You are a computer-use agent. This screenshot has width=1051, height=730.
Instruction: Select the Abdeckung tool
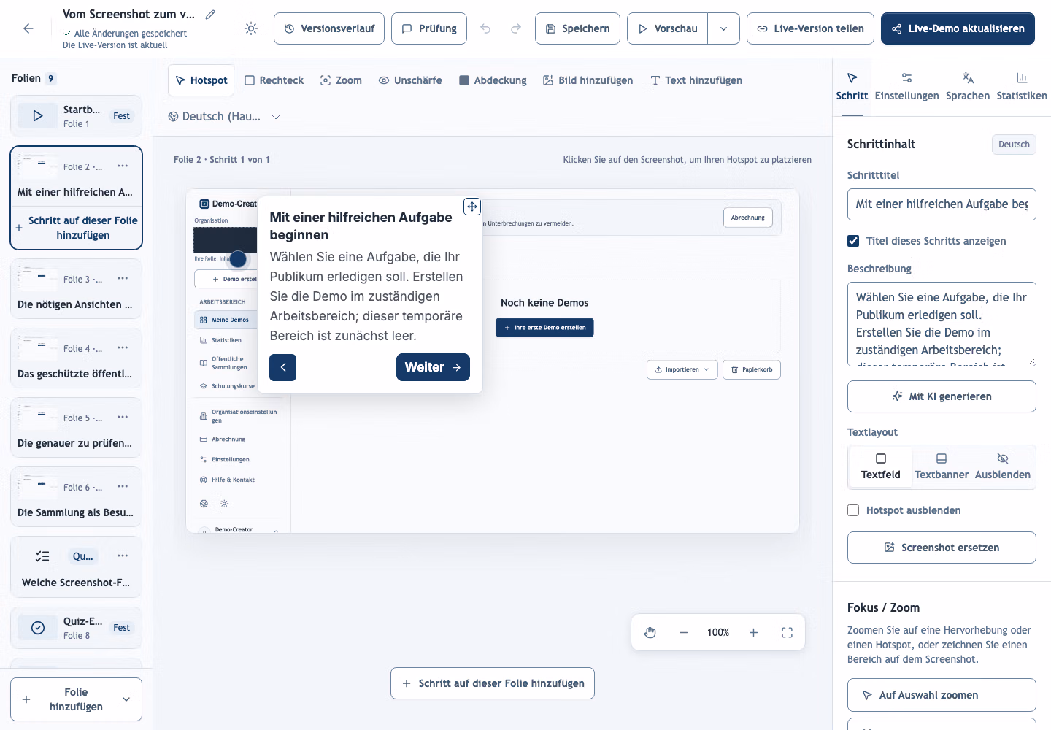tap(493, 80)
